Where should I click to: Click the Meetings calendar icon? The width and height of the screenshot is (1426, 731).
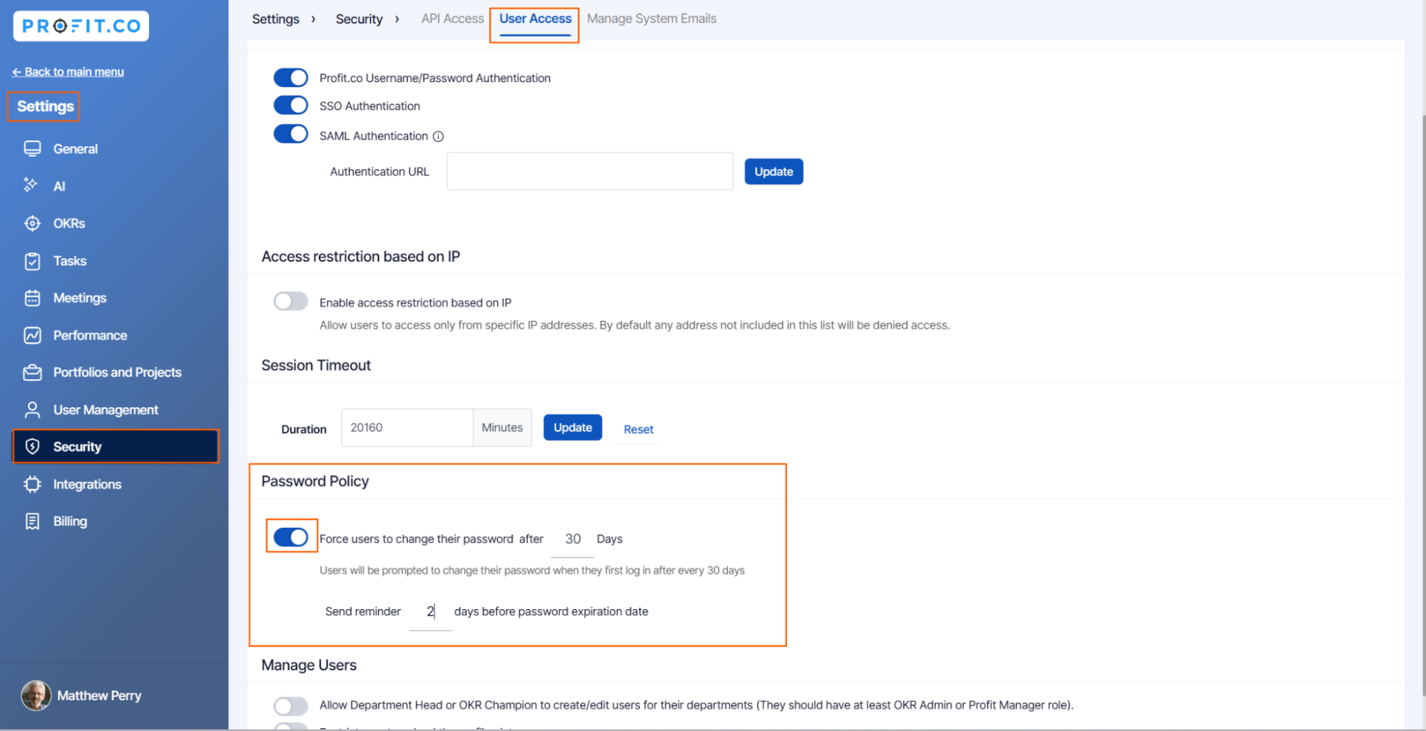[32, 298]
